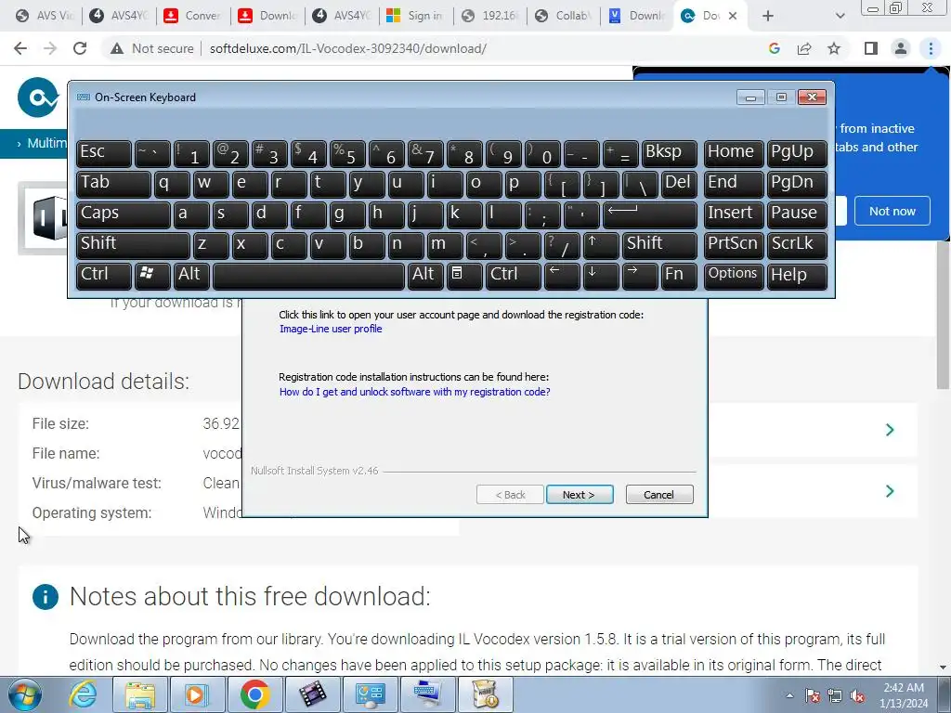
Task: Open Chrome three-dot menu
Action: coord(931,48)
